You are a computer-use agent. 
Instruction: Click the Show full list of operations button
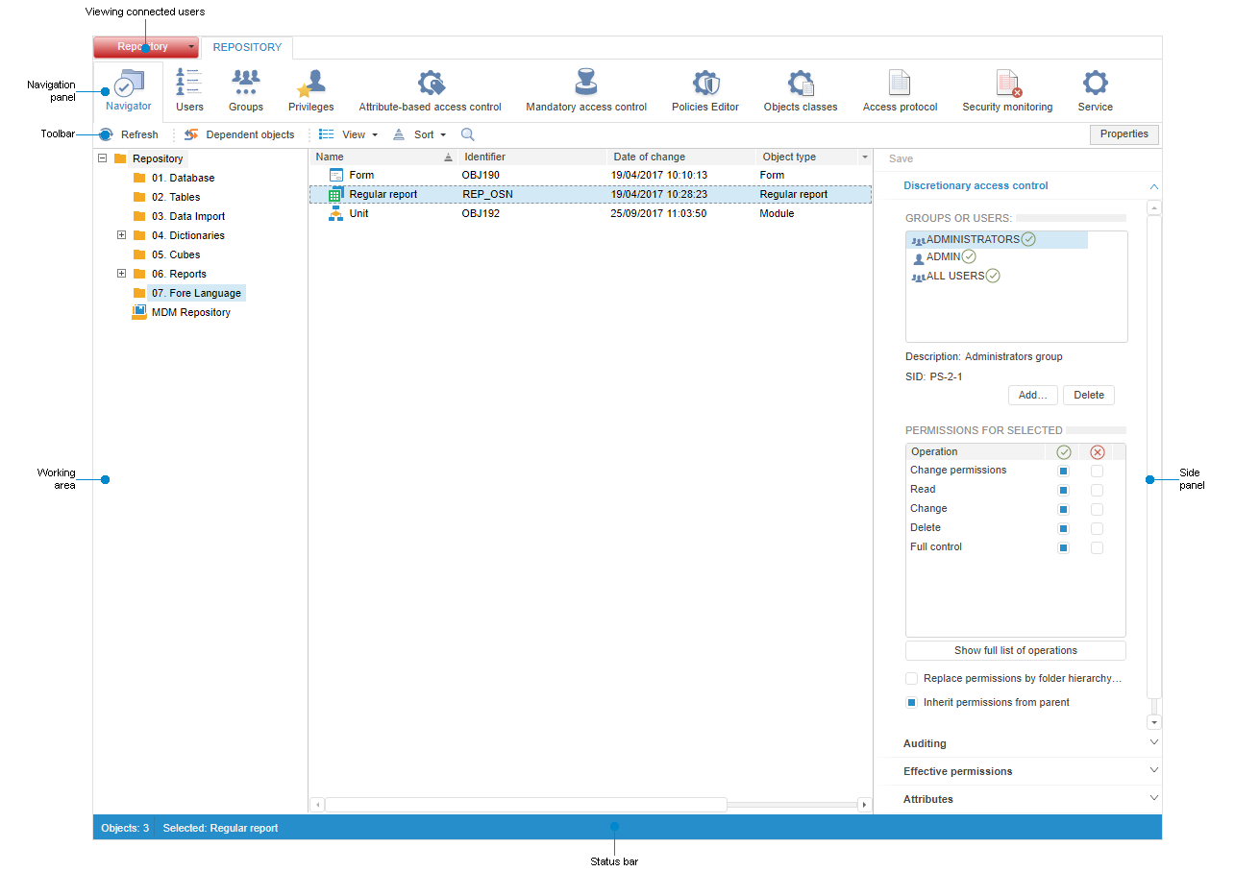[x=1015, y=650]
